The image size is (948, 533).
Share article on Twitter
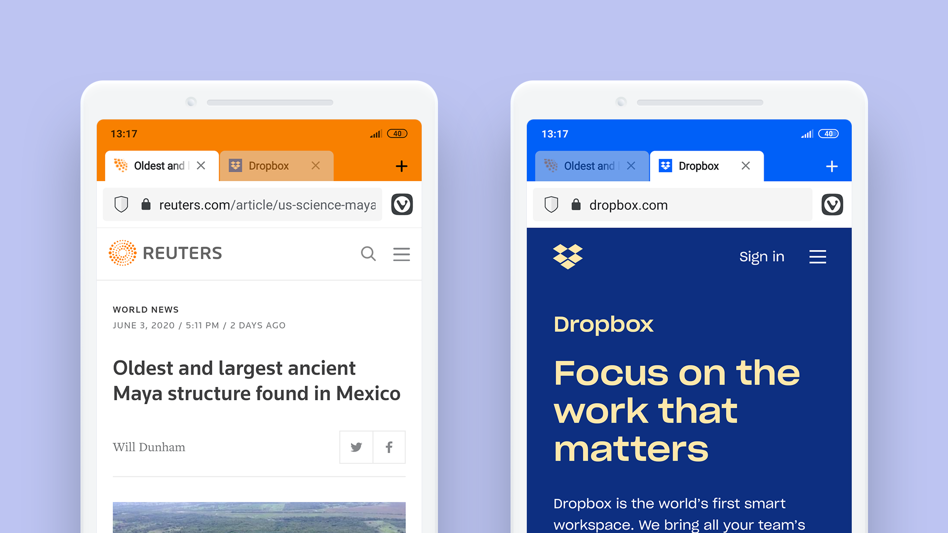356,447
